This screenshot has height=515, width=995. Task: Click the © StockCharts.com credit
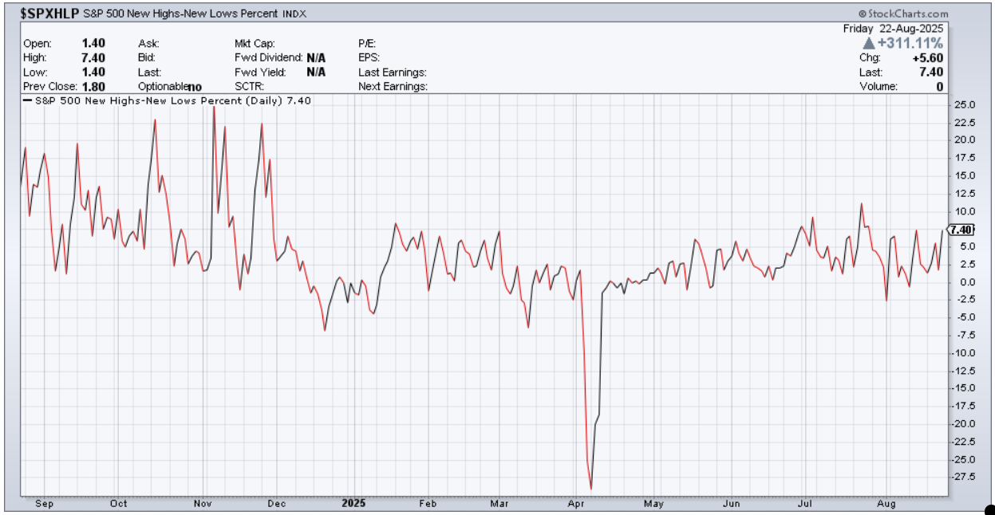click(904, 14)
